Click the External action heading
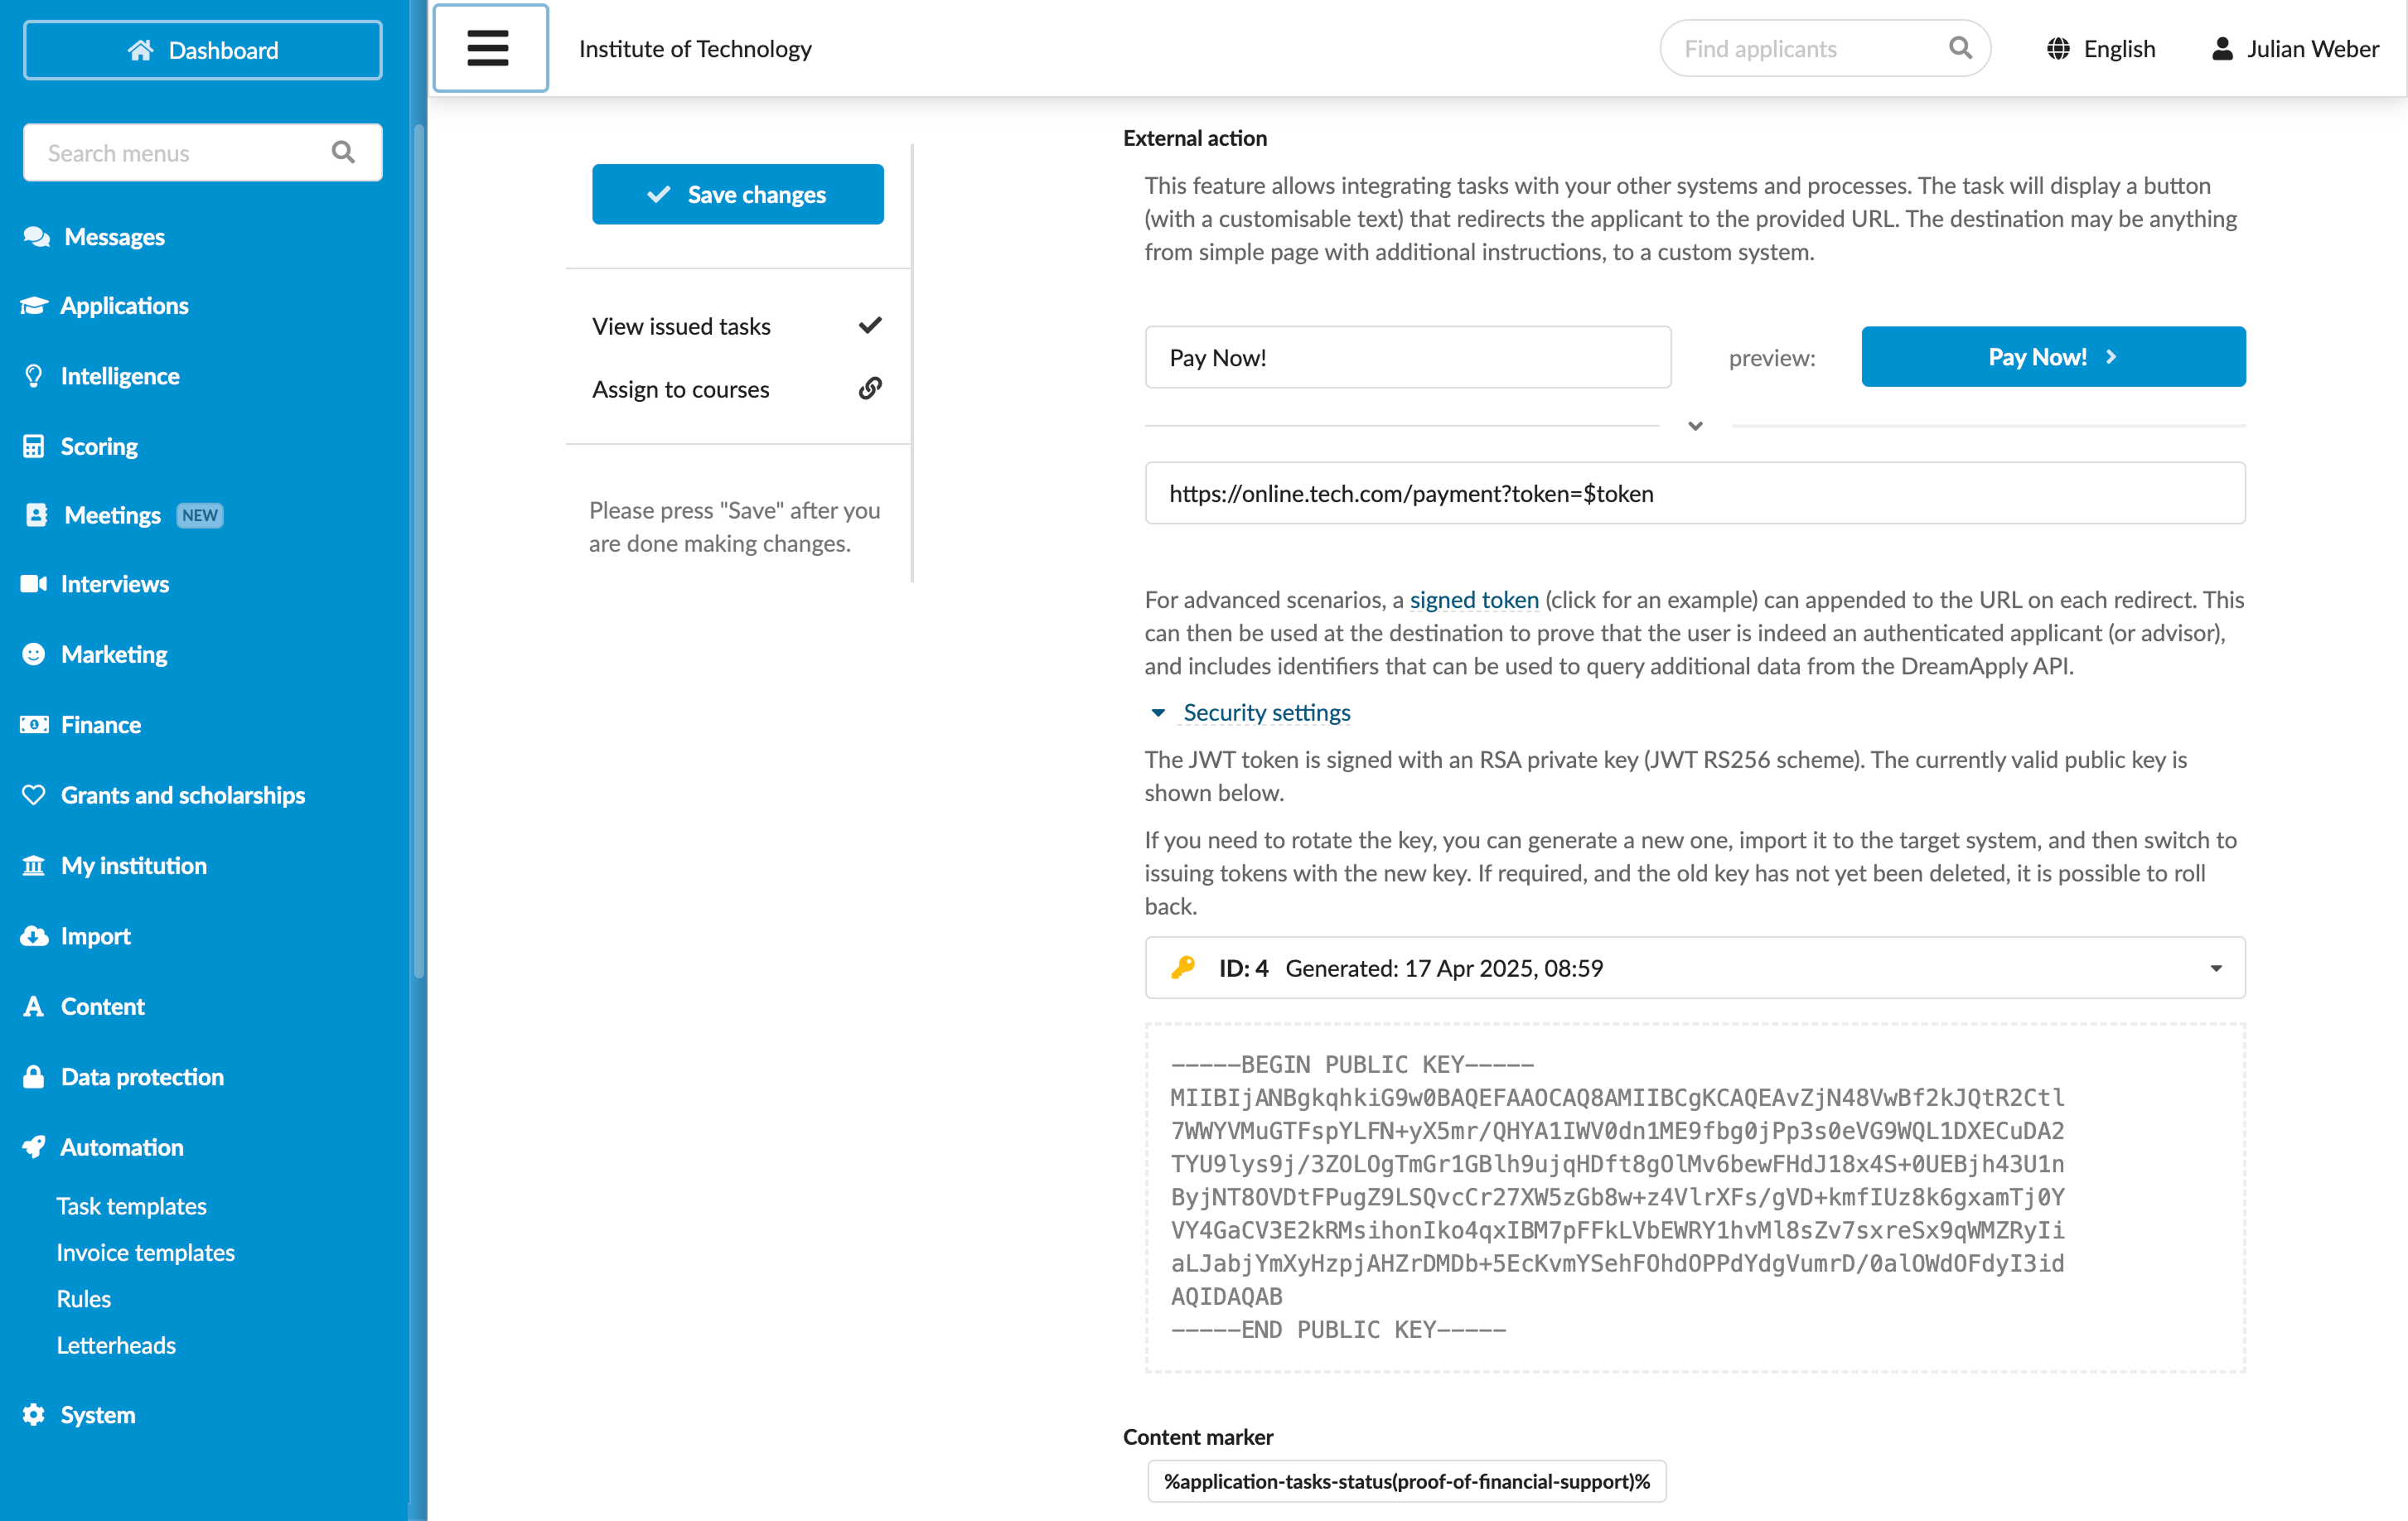Screen dimensions: 2408x1521 pos(1194,138)
